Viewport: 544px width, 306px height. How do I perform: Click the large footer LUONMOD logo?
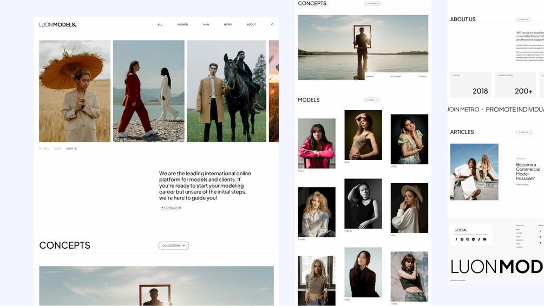[x=497, y=267]
